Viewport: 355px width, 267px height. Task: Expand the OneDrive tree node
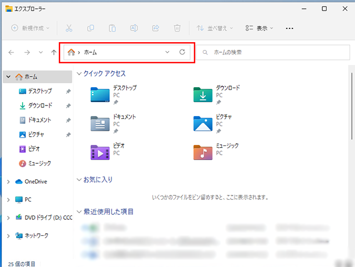pos(8,182)
